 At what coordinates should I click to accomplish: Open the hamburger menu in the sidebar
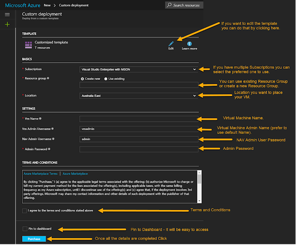[7, 15]
